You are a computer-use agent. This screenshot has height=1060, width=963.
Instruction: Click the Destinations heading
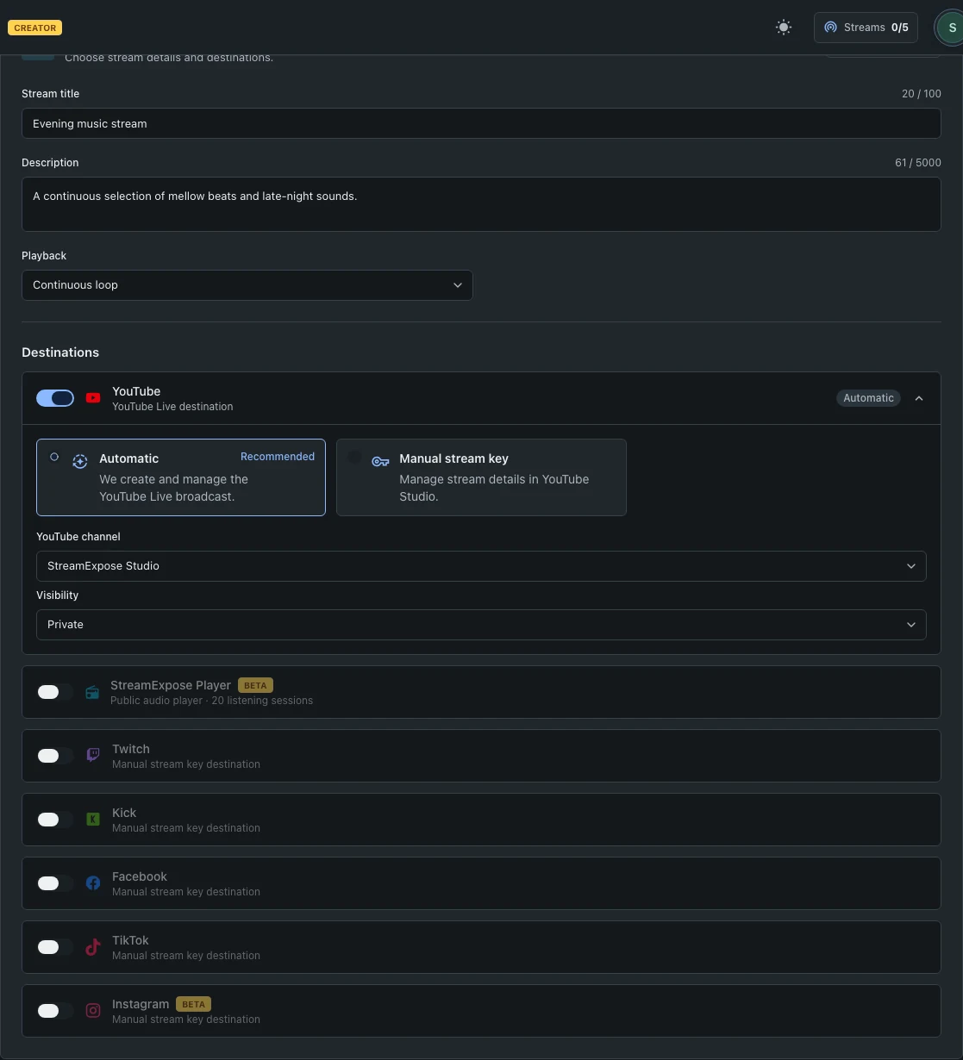[60, 352]
